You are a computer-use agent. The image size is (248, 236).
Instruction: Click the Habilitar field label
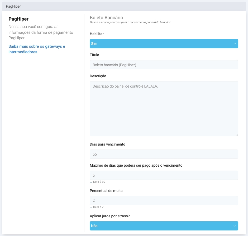click(x=97, y=34)
